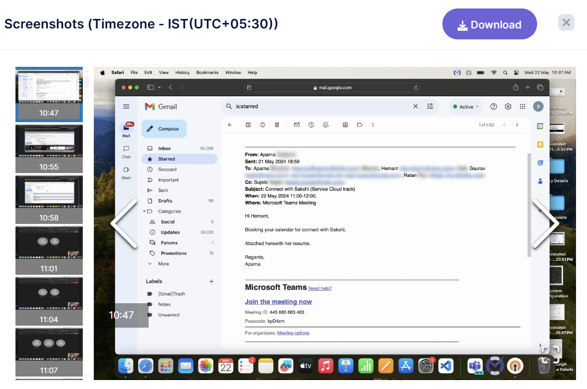The height and width of the screenshot is (389, 587).
Task: Report this email as spam
Action: [263, 125]
